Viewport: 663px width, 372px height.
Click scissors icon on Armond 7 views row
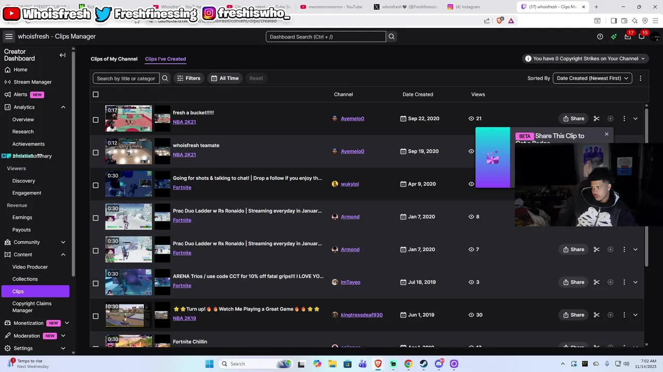click(597, 250)
